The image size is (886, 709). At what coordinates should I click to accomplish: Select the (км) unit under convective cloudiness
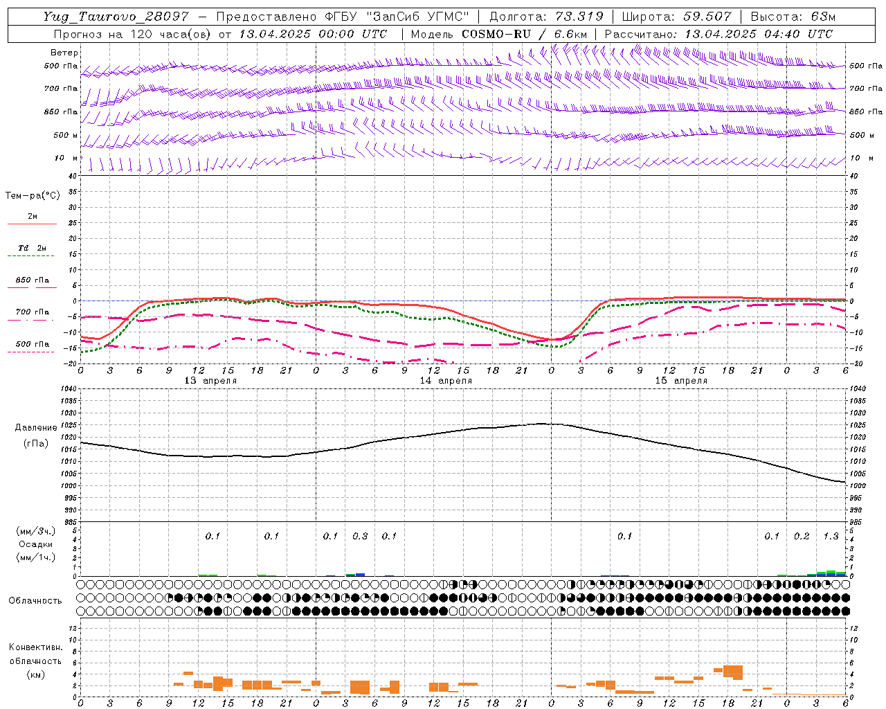pyautogui.click(x=35, y=674)
